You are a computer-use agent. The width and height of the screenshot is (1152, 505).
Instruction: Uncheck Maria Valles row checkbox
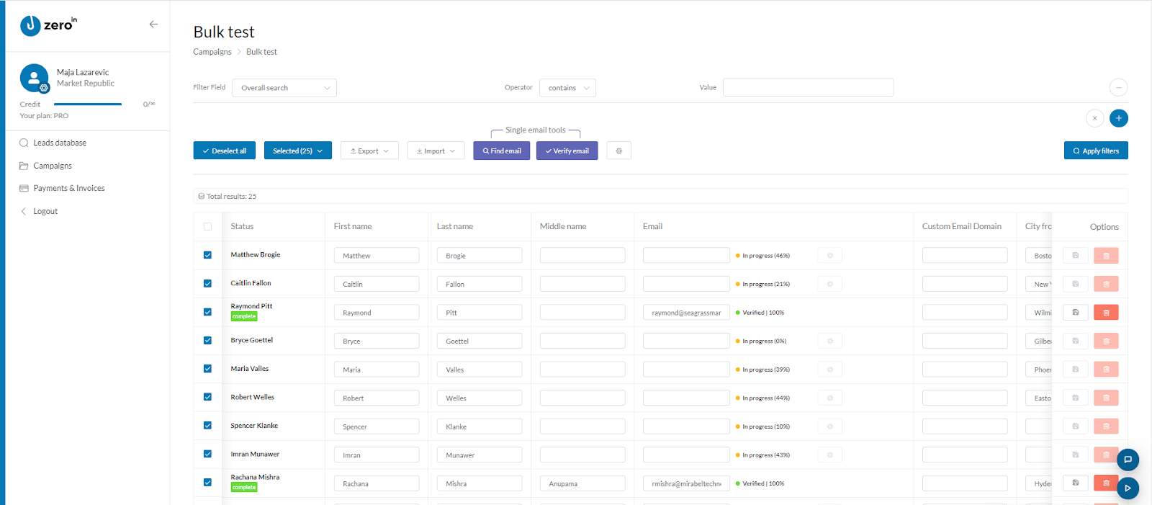click(x=207, y=369)
